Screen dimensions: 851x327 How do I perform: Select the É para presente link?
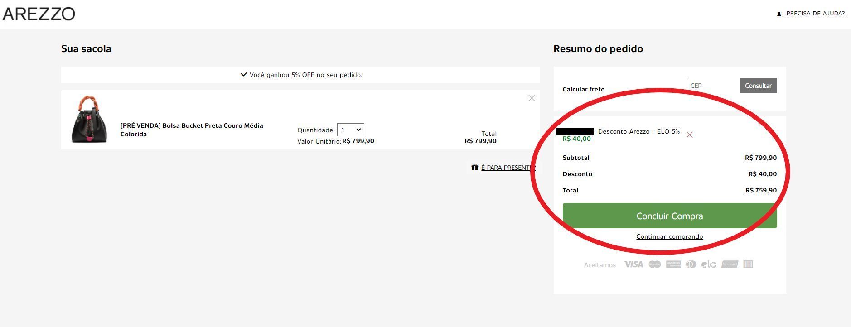508,168
